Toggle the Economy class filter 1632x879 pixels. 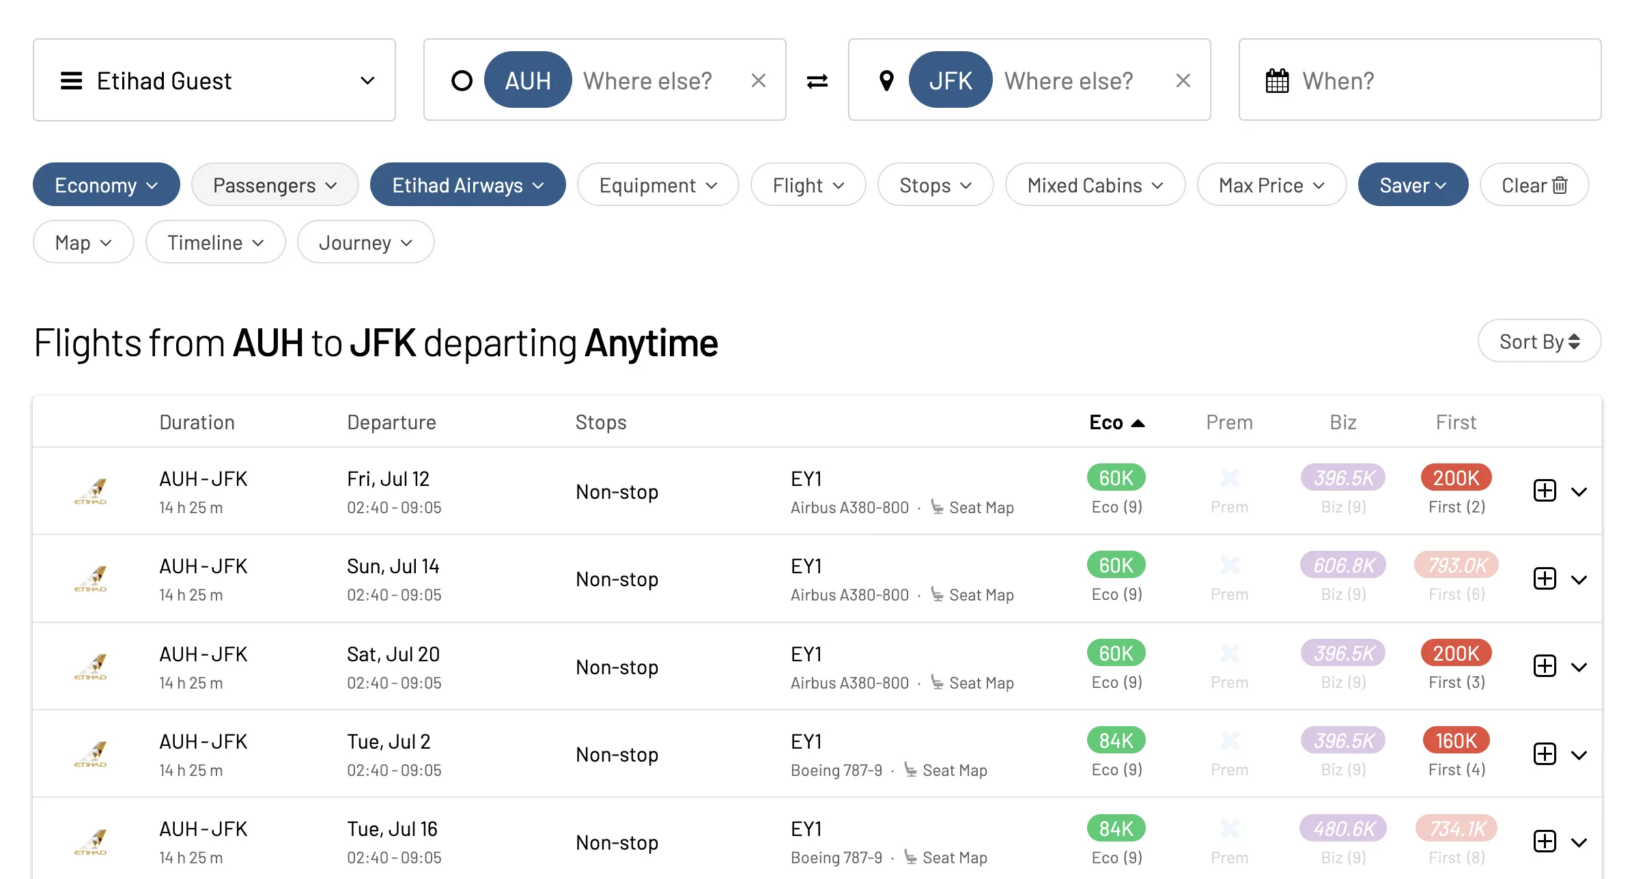(105, 184)
